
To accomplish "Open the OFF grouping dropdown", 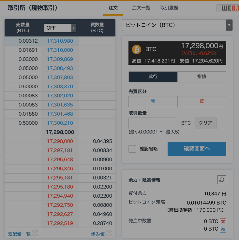I will (60, 28).
